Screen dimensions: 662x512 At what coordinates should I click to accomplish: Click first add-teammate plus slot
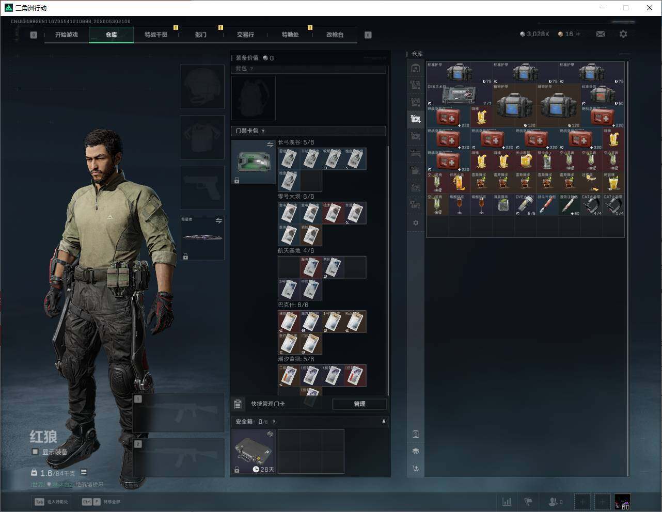tap(582, 502)
